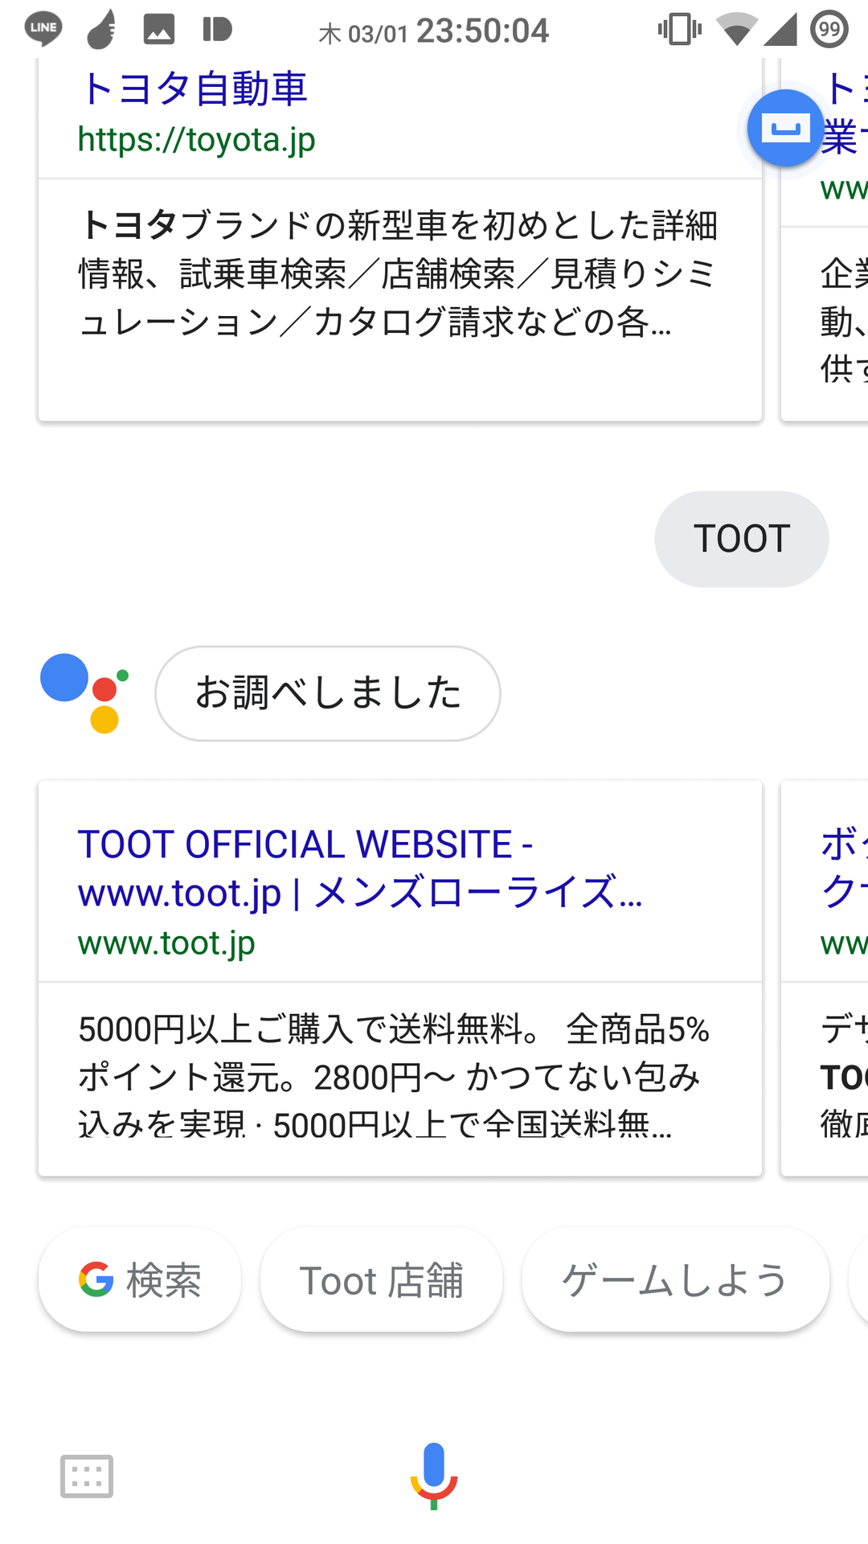Open the トヨタ自動車 result title

(193, 88)
